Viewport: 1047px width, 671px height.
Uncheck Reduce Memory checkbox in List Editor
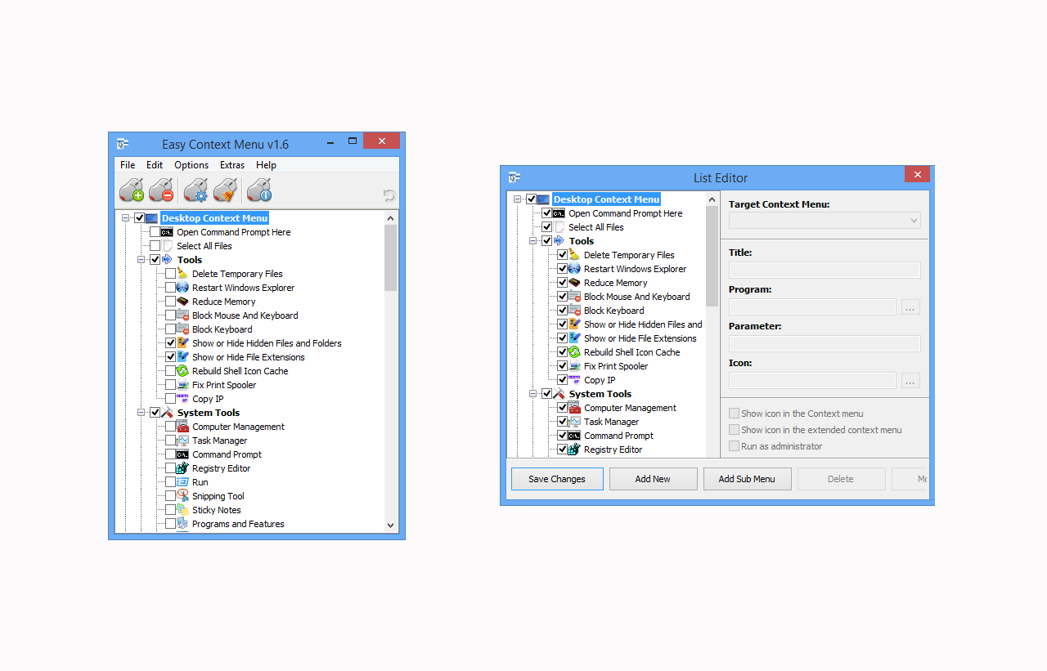click(562, 283)
